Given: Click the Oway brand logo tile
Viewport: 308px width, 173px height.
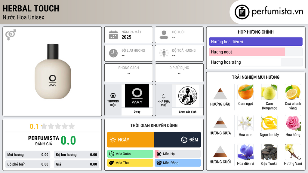Looking at the screenshot, I should point(137,96).
